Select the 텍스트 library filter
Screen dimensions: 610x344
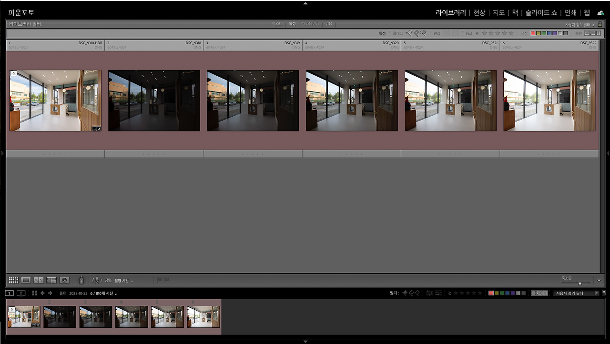click(x=277, y=24)
